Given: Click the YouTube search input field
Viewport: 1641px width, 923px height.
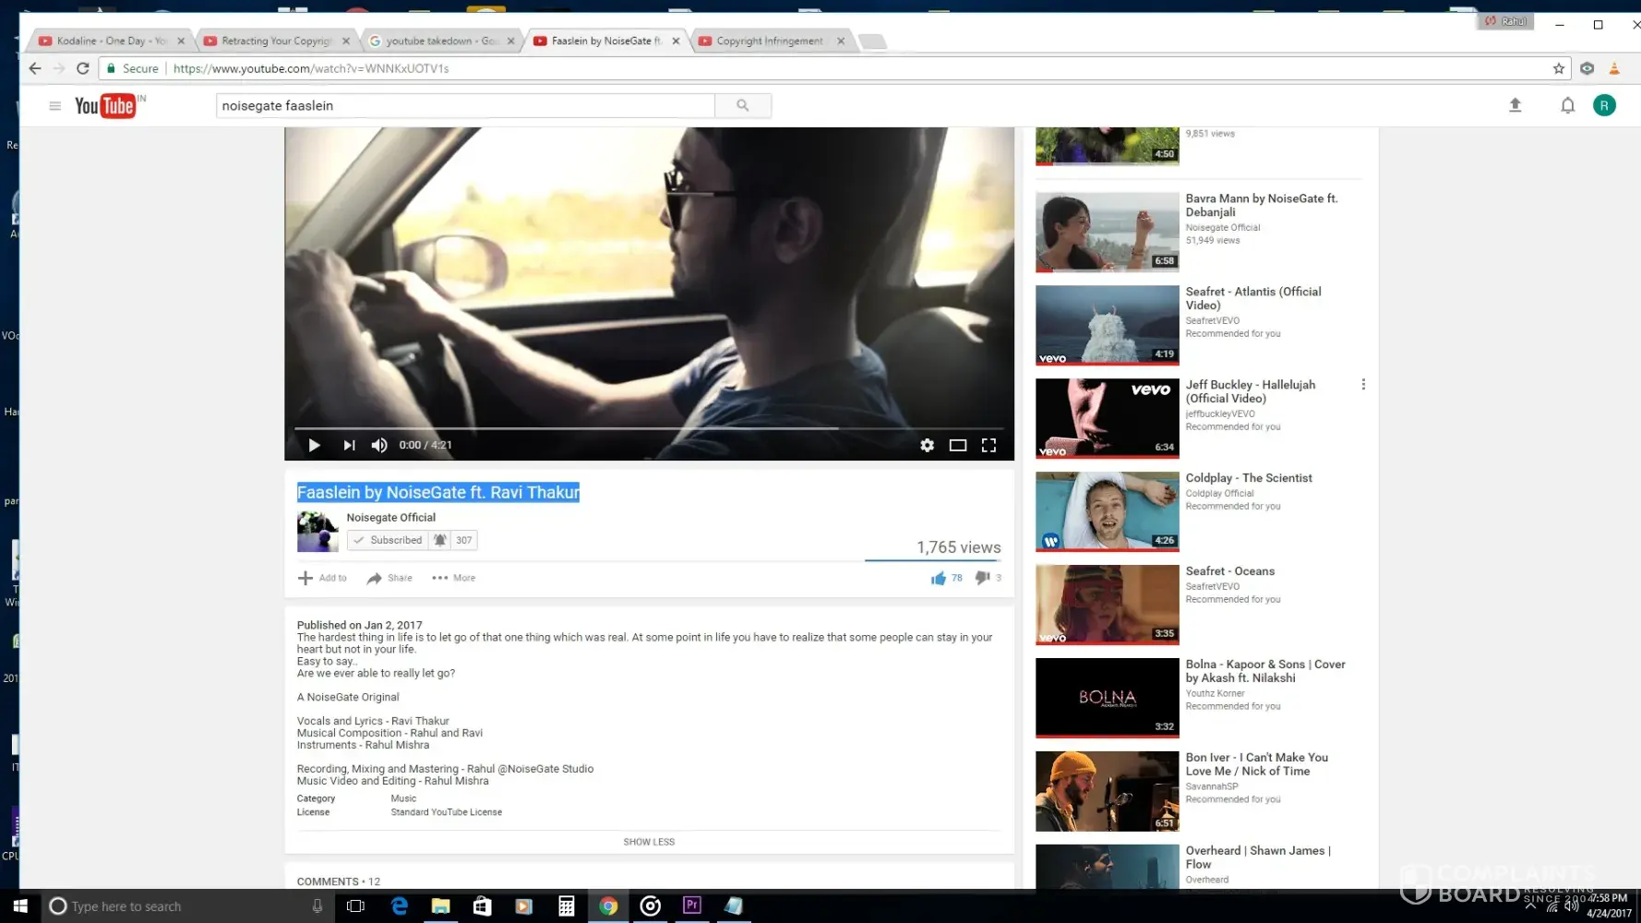Looking at the screenshot, I should tap(465, 106).
